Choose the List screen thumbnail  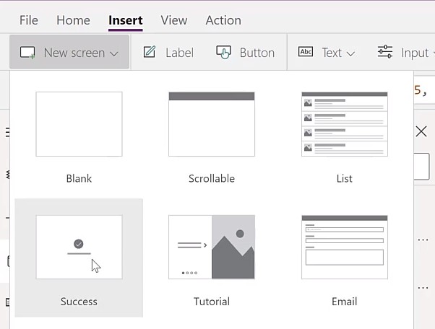tap(345, 124)
